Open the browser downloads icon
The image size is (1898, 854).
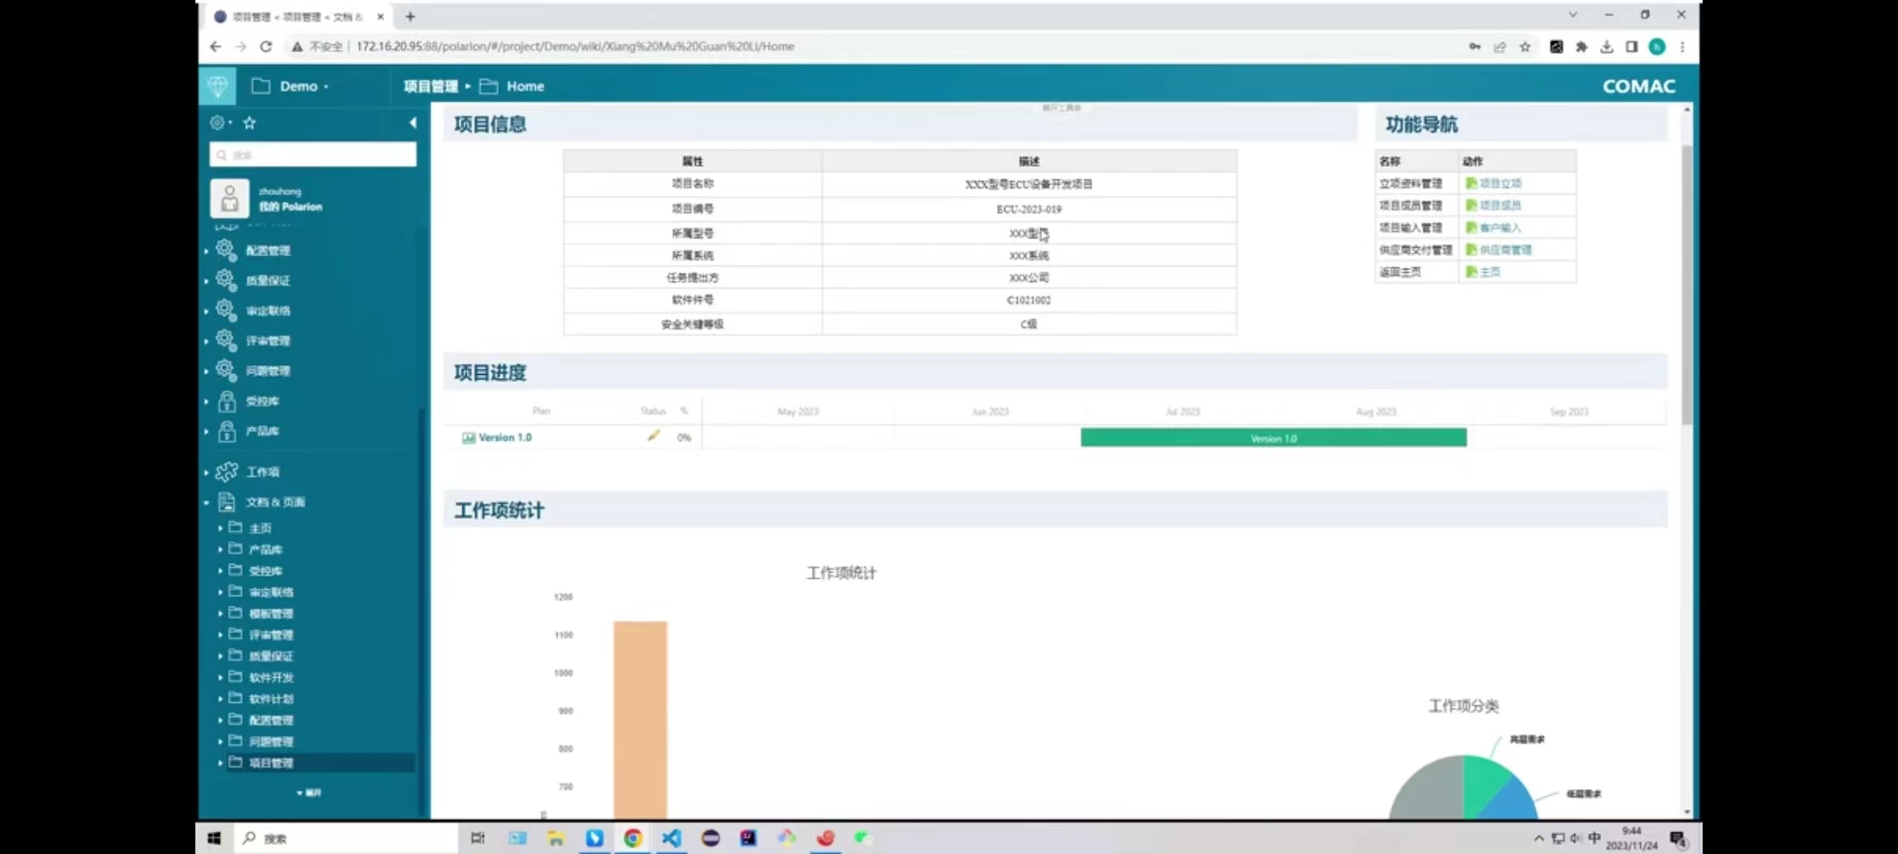click(x=1606, y=47)
